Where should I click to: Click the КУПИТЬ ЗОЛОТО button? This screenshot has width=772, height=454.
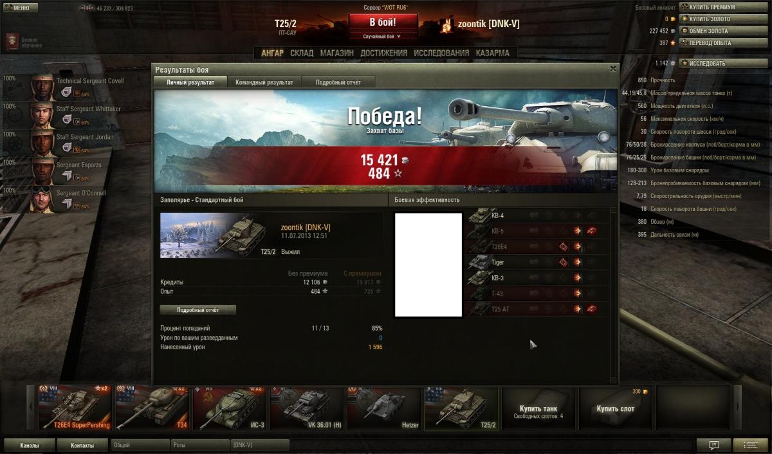[x=710, y=19]
